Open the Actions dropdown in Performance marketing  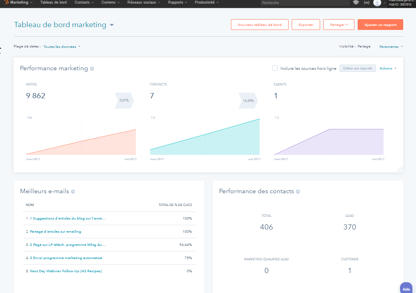388,68
